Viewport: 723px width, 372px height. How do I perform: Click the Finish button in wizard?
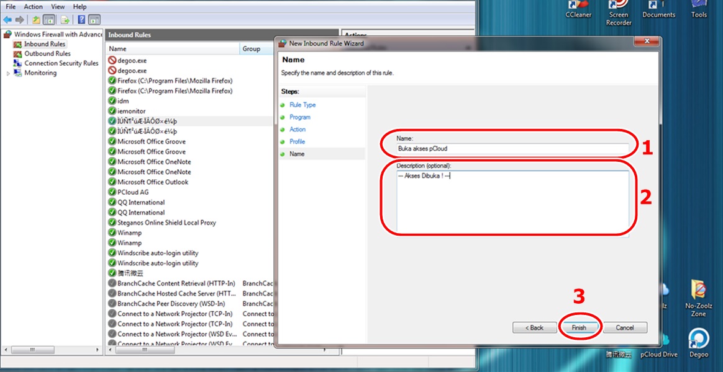pos(579,328)
